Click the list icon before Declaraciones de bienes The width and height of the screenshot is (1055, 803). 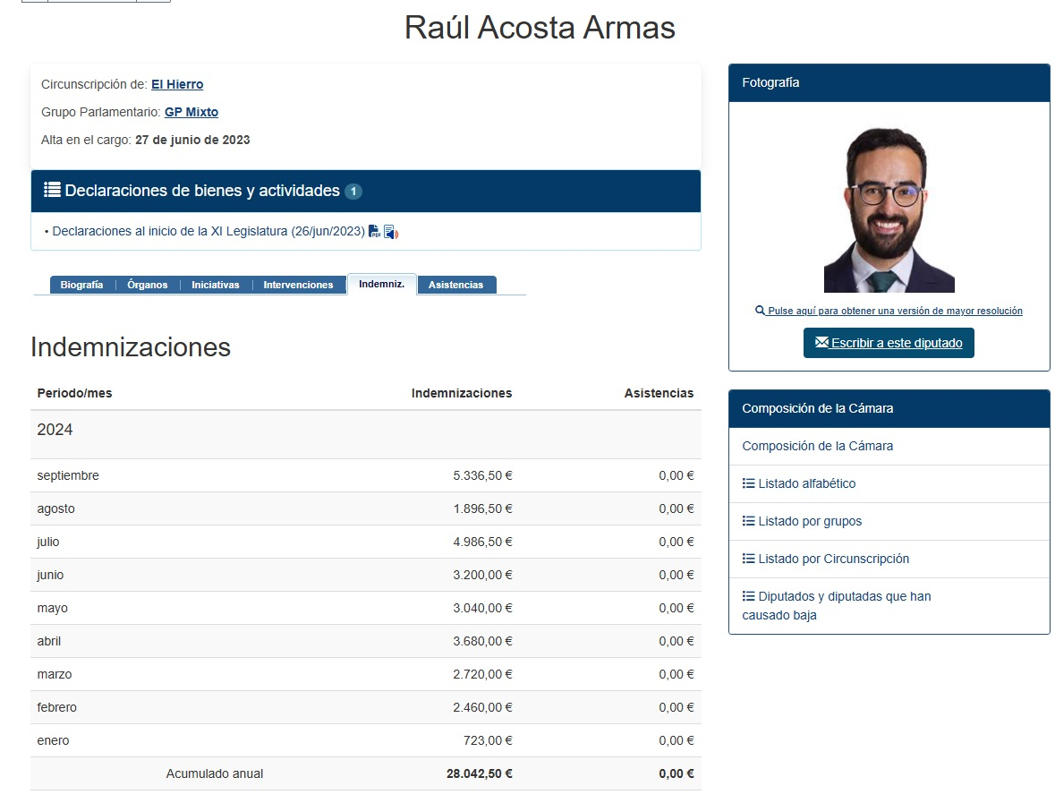pyautogui.click(x=52, y=191)
